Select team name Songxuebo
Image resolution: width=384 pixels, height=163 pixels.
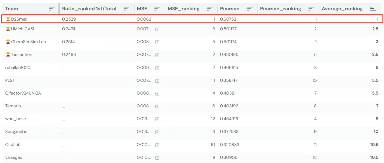16,132
